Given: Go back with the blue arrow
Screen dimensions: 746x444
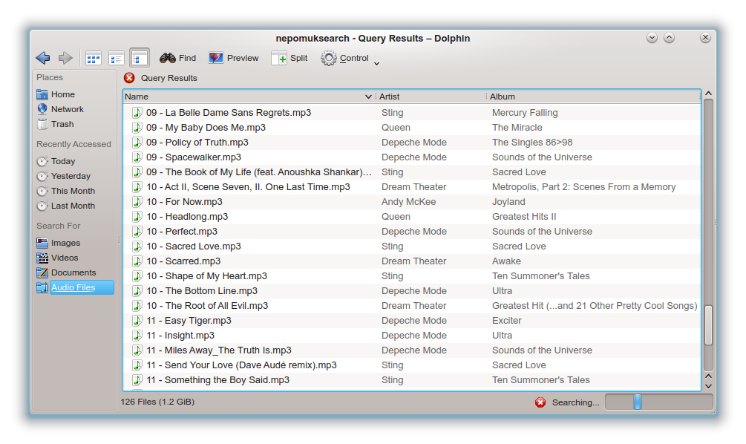Looking at the screenshot, I should point(43,58).
